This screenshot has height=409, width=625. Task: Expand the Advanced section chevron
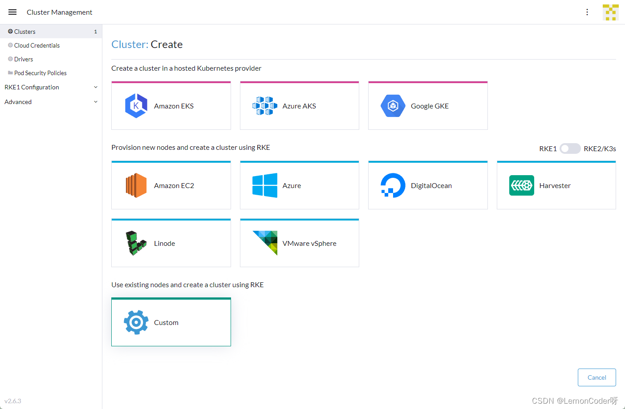pyautogui.click(x=96, y=102)
